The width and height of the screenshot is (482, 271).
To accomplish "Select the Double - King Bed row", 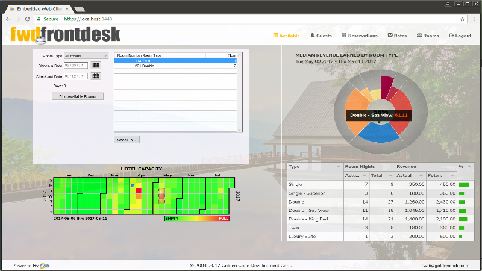I will (381, 219).
